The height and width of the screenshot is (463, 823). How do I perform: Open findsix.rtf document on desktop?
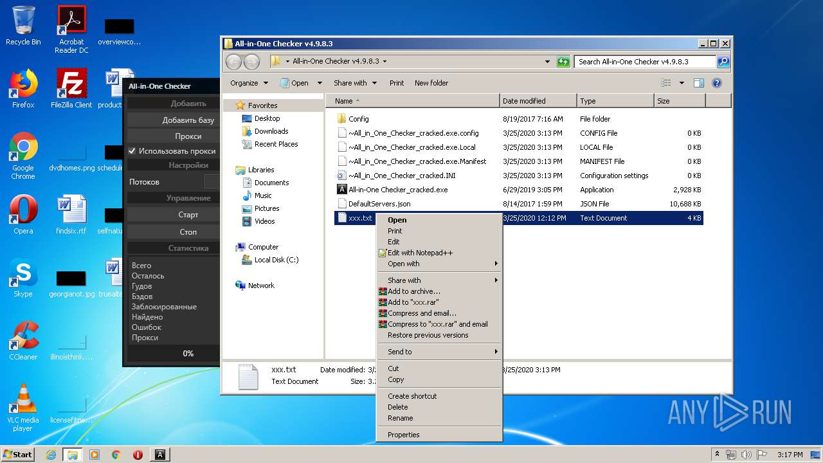click(71, 215)
